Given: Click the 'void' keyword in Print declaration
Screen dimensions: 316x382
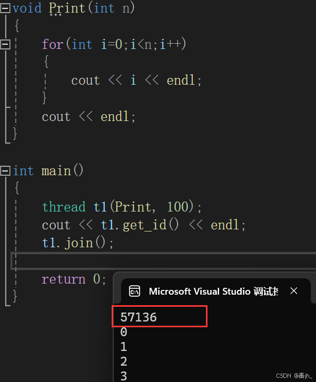Looking at the screenshot, I should point(27,8).
